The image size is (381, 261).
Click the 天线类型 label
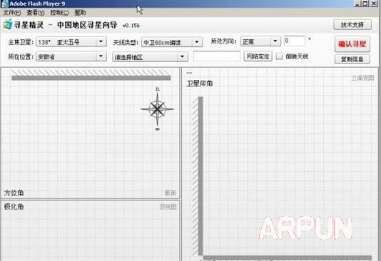point(126,43)
